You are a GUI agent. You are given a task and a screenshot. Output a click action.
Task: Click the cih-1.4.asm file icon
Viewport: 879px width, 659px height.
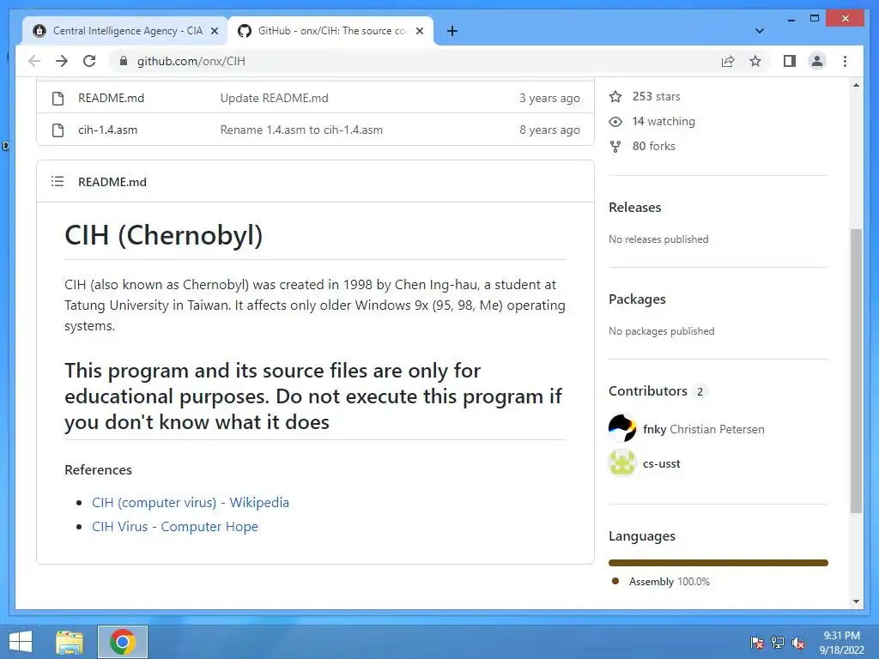coord(58,130)
